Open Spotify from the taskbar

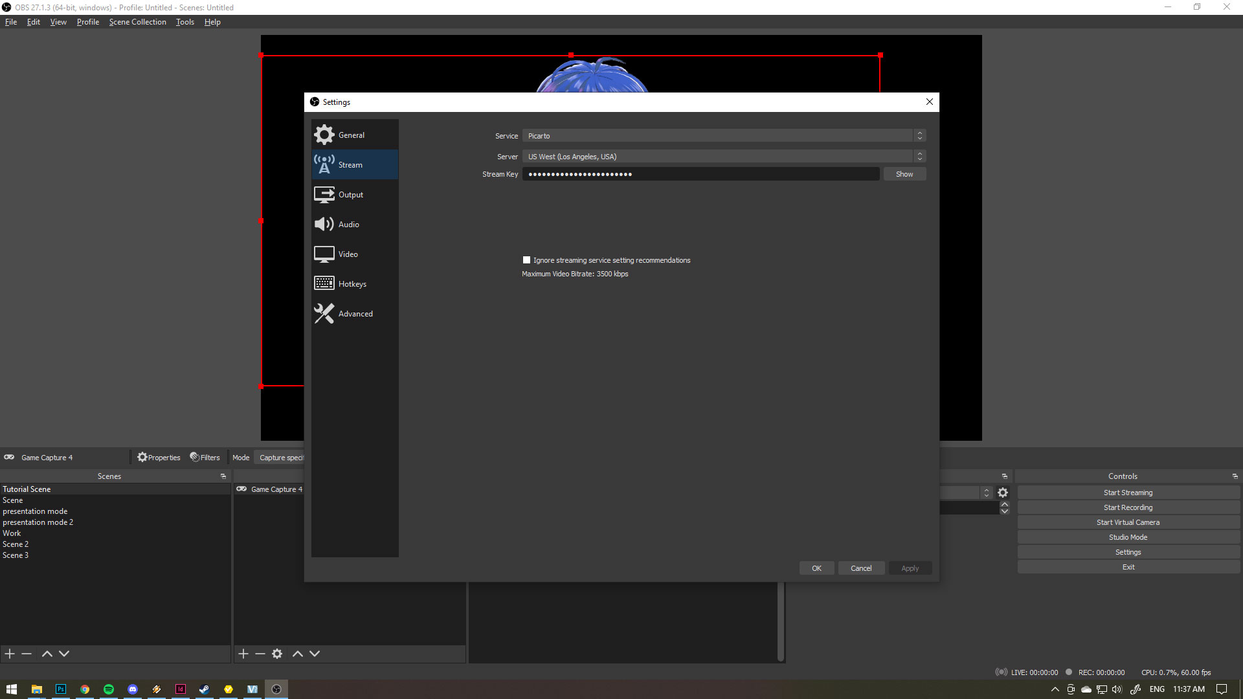pyautogui.click(x=109, y=689)
